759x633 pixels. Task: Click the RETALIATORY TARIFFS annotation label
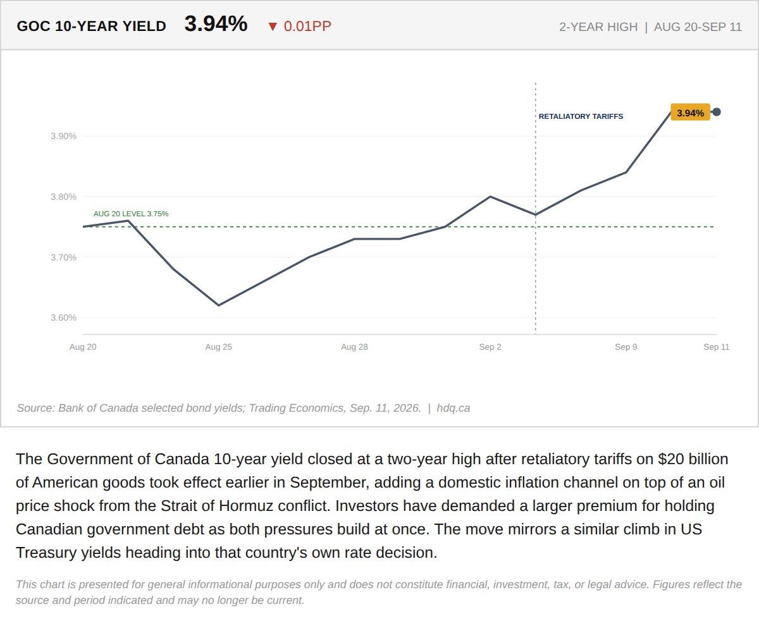581,116
